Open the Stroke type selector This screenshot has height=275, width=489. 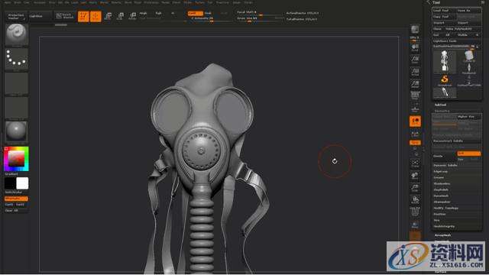coord(17,59)
